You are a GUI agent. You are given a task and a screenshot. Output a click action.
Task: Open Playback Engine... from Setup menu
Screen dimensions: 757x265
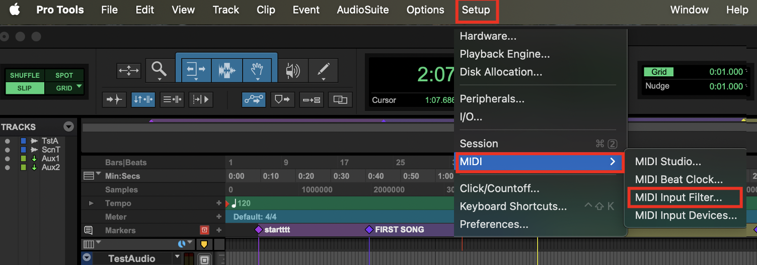click(x=505, y=54)
